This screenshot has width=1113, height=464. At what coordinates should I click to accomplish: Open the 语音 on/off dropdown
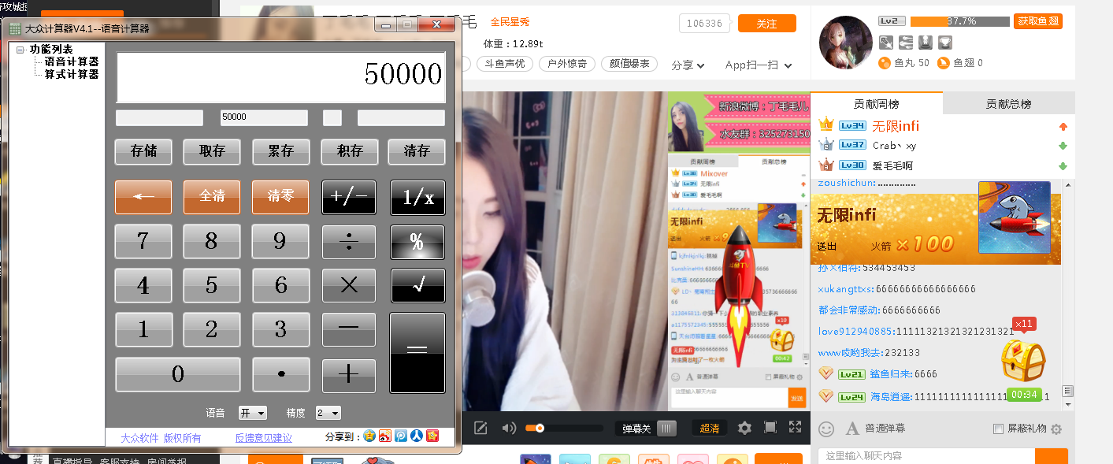point(254,413)
